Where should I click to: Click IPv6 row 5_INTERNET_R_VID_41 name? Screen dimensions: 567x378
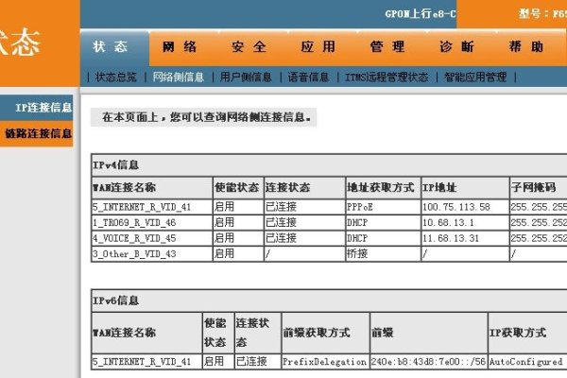(142, 362)
